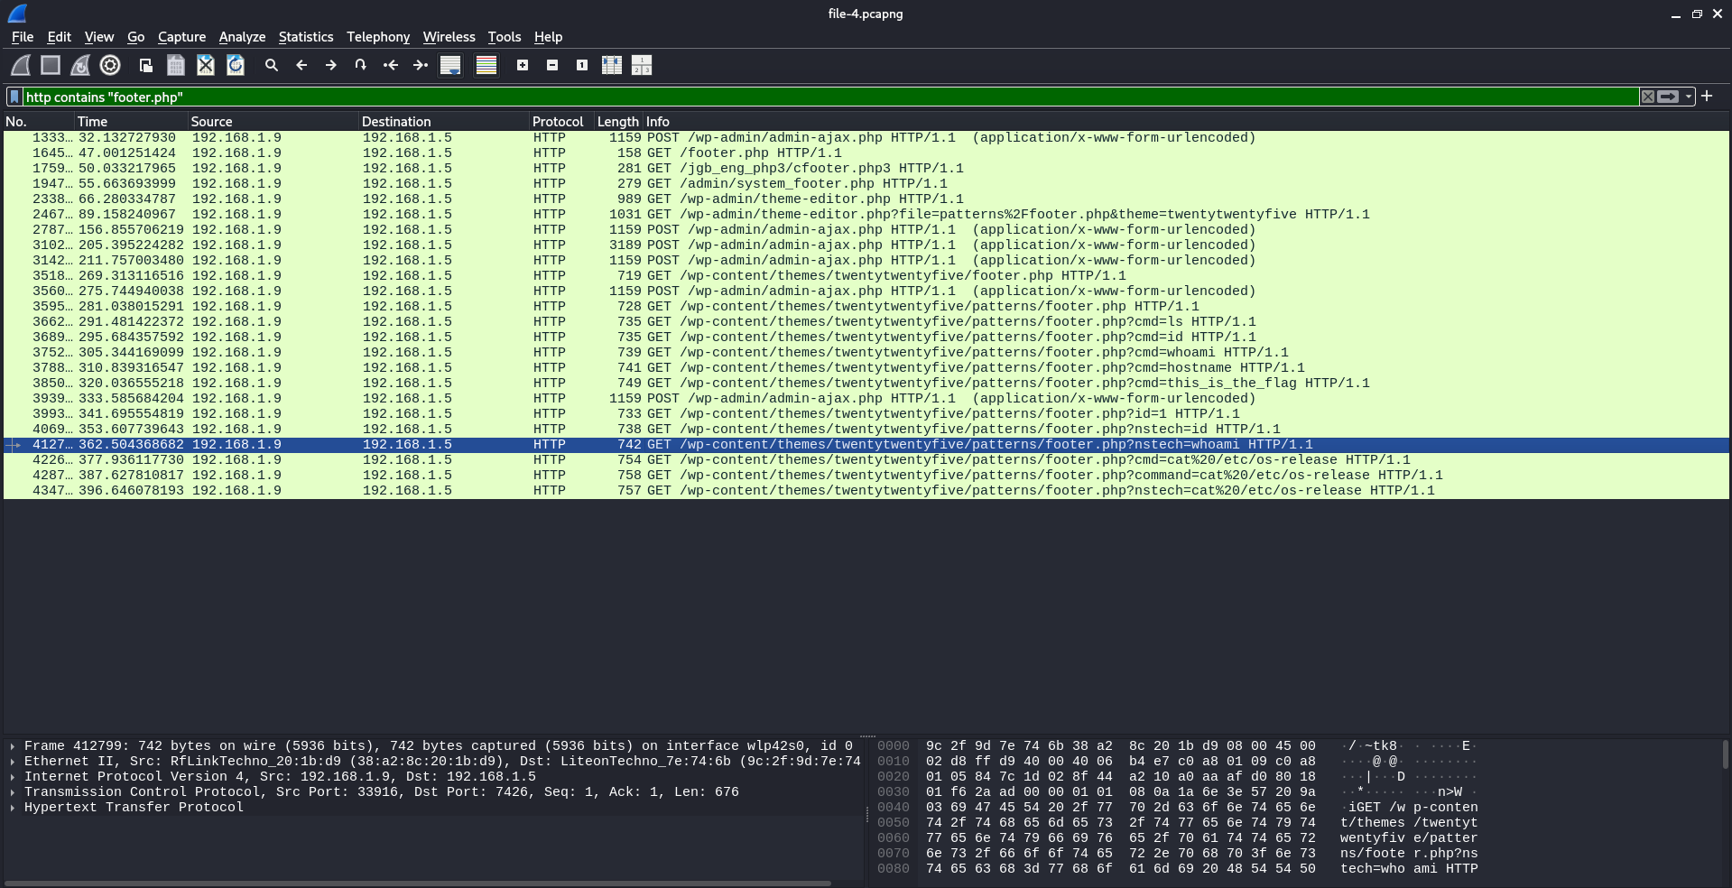
Task: Open the Go menu
Action: tap(136, 37)
